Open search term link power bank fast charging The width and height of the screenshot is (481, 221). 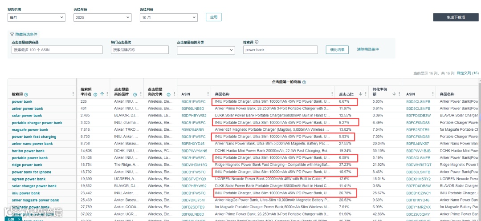[x=34, y=137]
